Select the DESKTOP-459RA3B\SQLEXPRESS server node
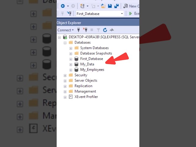 pyautogui.click(x=104, y=37)
